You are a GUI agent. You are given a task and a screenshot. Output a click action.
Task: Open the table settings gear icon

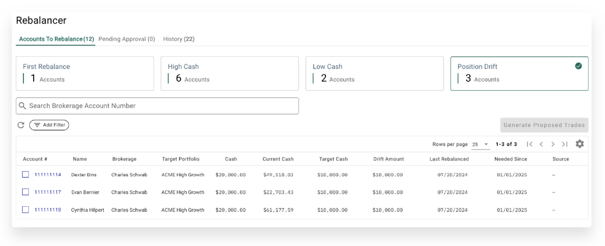[x=580, y=144]
